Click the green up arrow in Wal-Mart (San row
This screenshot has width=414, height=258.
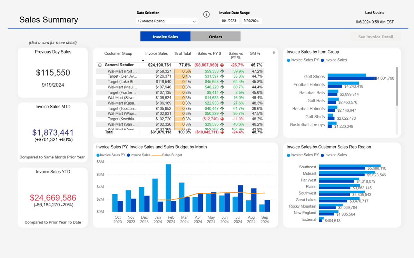pos(222,124)
